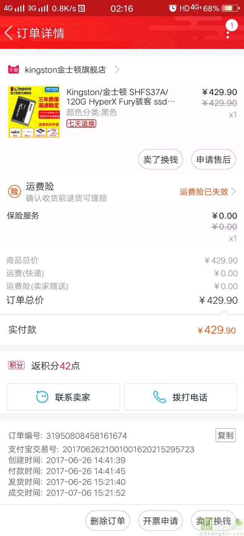Open the three-dot more menu

228,33
